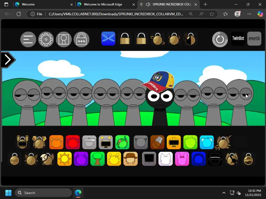Expand the side panel arrow

pyautogui.click(x=8, y=60)
